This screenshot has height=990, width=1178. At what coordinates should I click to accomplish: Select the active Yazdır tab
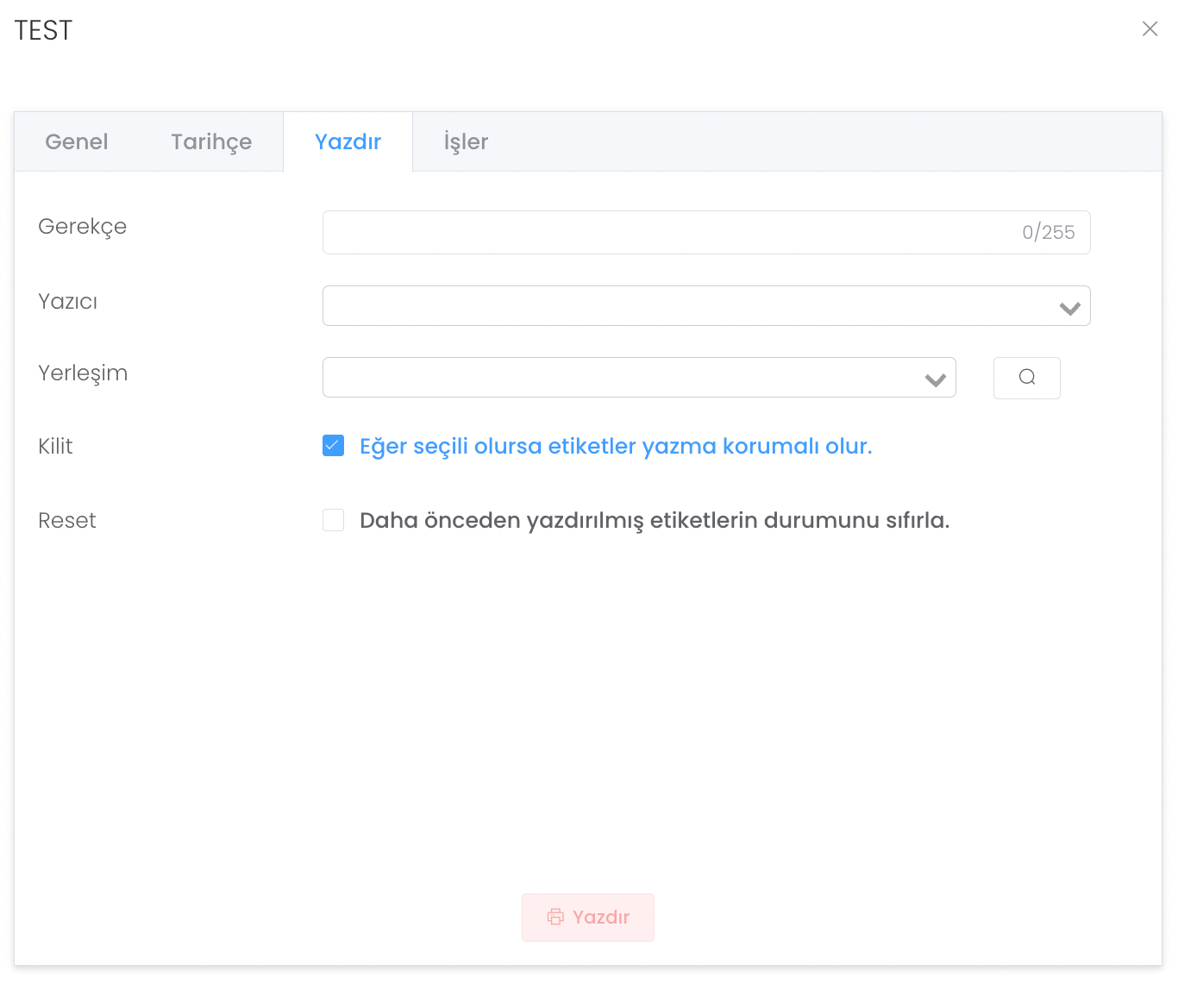pyautogui.click(x=348, y=141)
